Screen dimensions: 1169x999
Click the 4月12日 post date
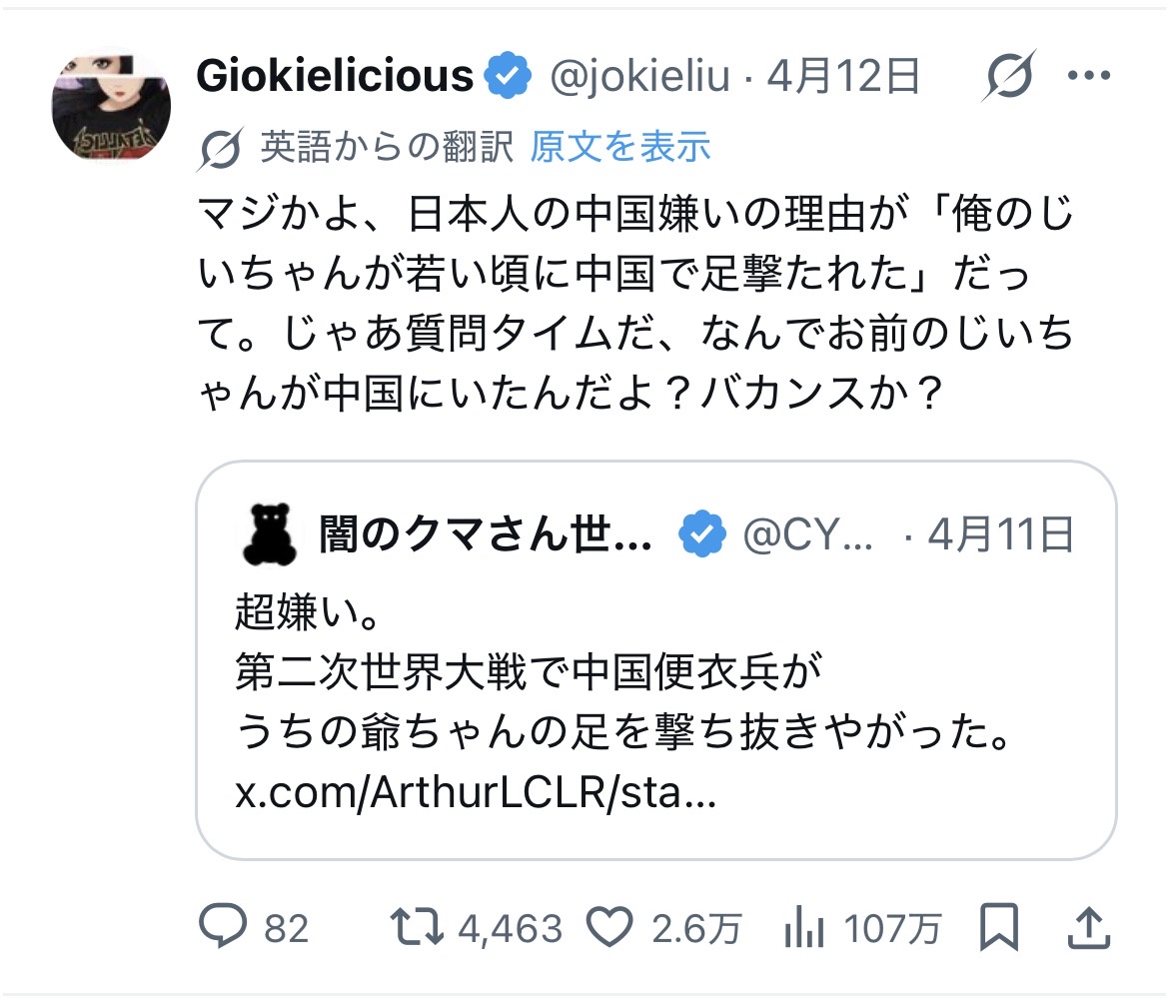(x=842, y=76)
